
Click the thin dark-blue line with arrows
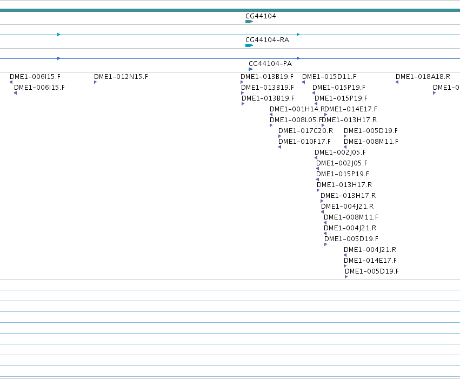point(230,58)
